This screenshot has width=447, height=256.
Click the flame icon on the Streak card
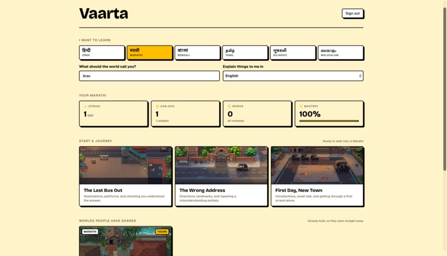pos(85,106)
